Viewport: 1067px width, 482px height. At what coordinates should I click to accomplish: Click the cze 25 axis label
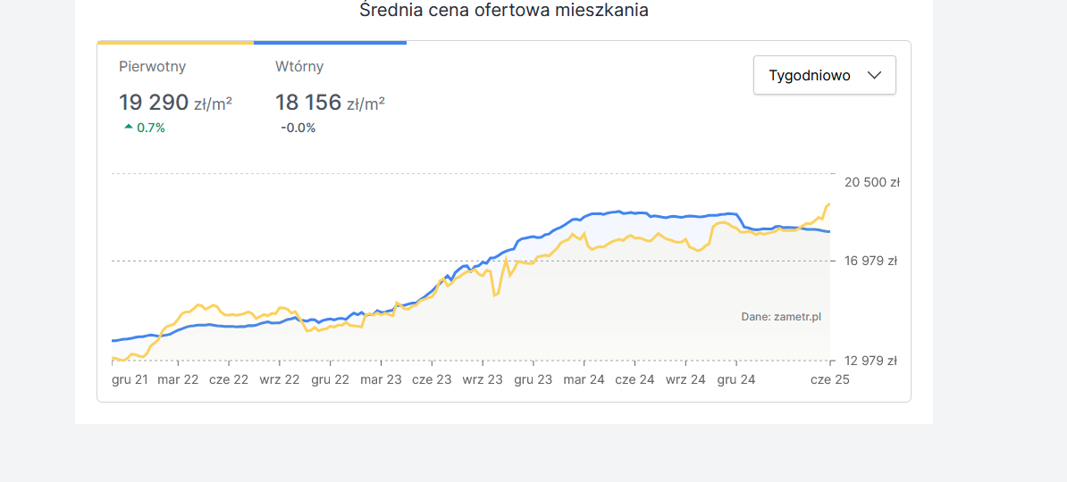point(829,379)
